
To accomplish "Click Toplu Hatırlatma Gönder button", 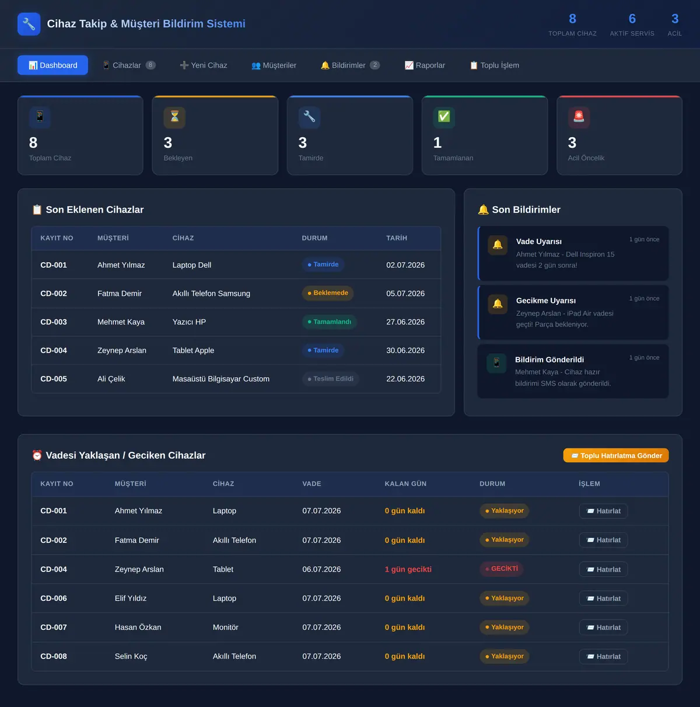I will click(616, 455).
